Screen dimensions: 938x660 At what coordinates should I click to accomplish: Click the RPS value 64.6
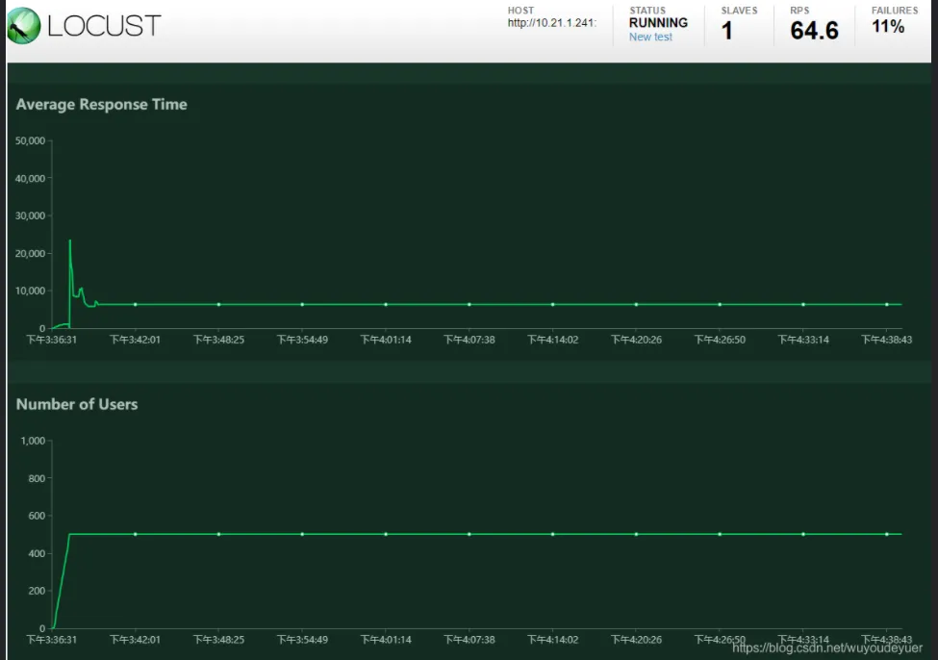point(814,31)
